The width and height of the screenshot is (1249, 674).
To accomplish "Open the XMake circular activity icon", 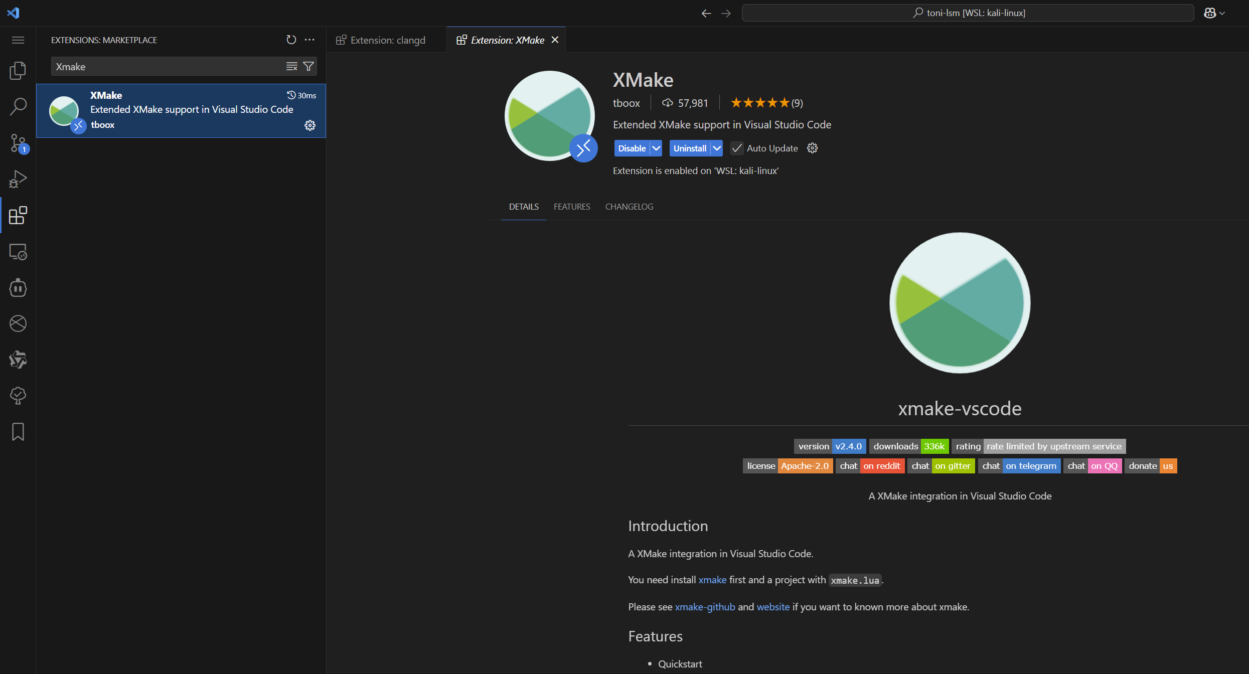I will [x=18, y=323].
